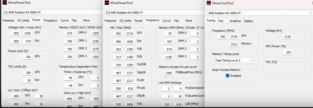
Task: Click the first MorePowerTool window's title icon
Action: tap(4, 3)
